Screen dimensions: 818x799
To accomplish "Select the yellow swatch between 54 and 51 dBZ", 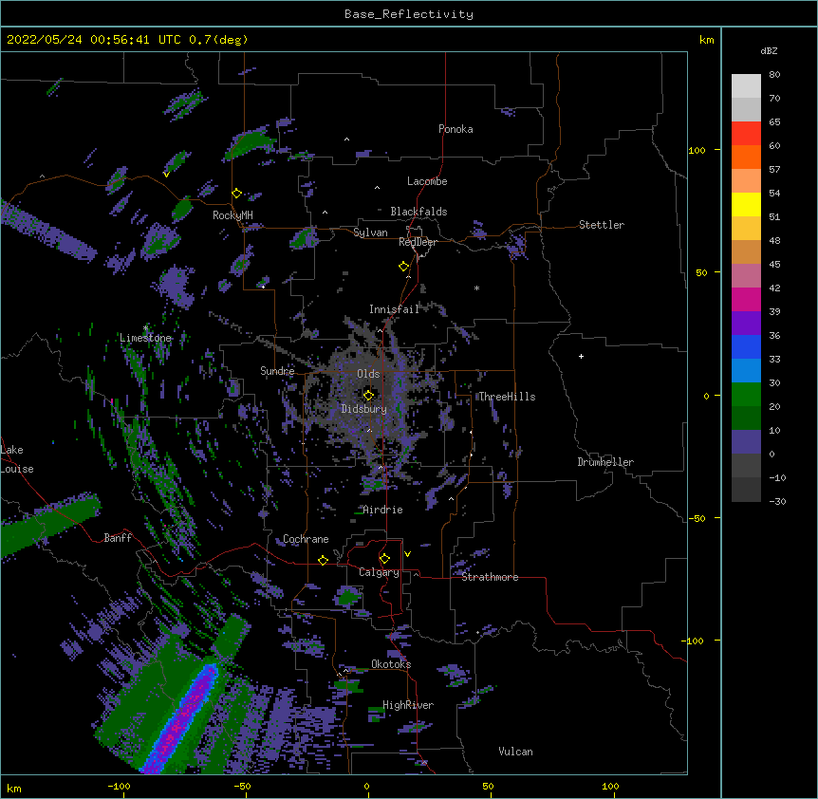I will [x=746, y=205].
